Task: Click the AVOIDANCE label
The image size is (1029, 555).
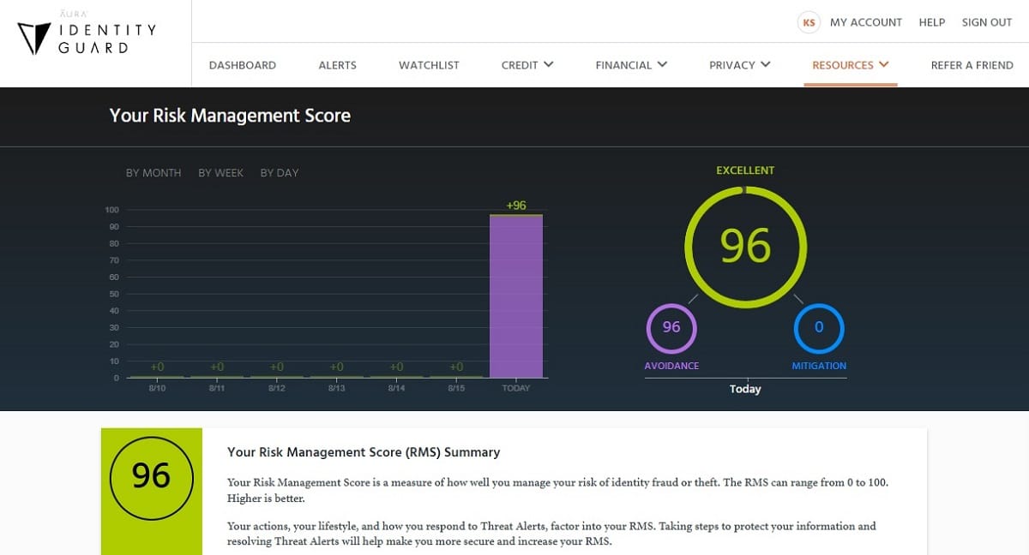Action: (671, 366)
